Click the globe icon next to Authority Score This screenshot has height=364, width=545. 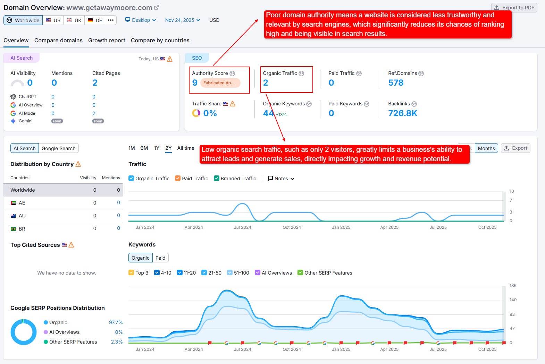pos(232,73)
